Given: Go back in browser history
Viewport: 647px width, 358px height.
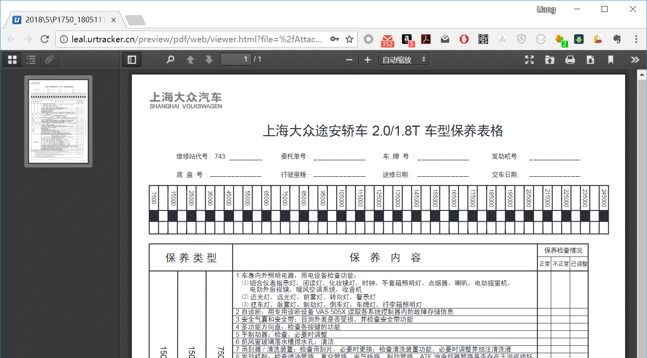Looking at the screenshot, I should [12, 39].
